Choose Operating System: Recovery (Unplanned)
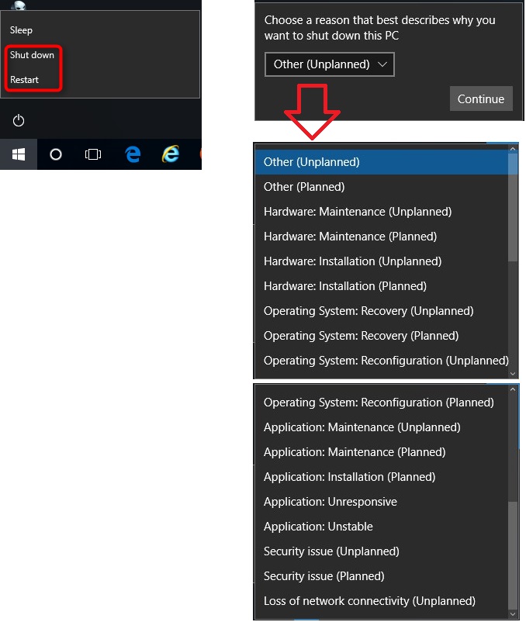Screen dimensions: 526x622 (381, 311)
